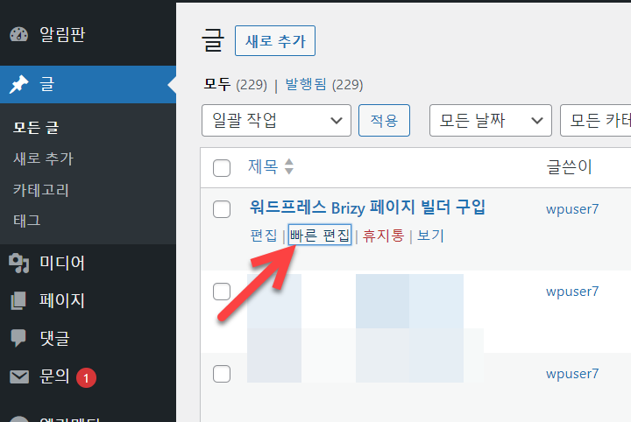The image size is (631, 422).
Task: Tick the checkbox for Brizy 페이지 빌더 post
Action: [x=222, y=209]
